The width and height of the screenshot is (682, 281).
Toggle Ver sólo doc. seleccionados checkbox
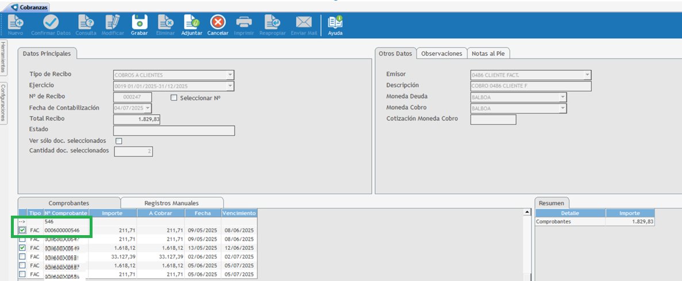(x=119, y=141)
